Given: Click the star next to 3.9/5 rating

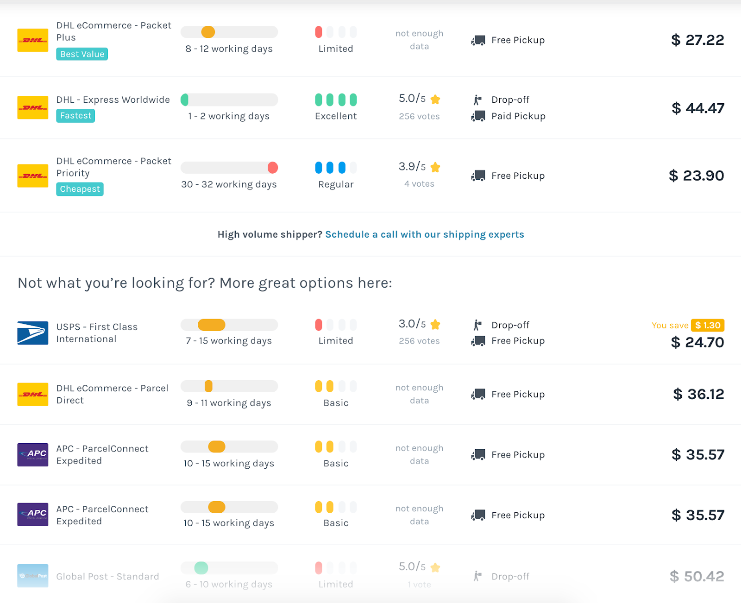Looking at the screenshot, I should [435, 167].
